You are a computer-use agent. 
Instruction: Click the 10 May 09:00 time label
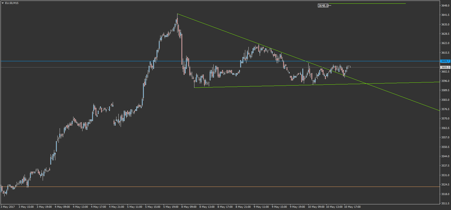[316, 207]
